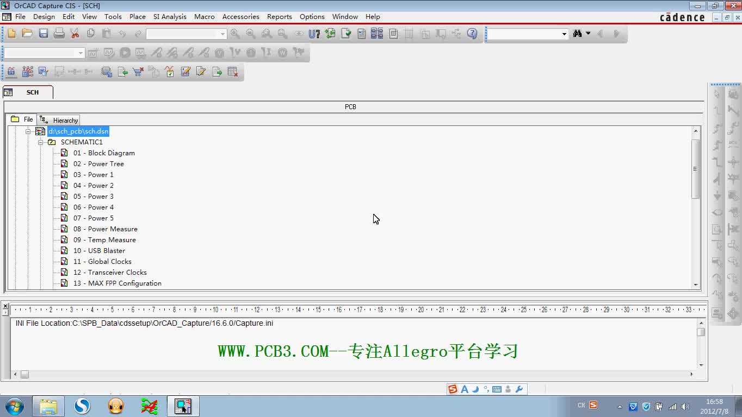Click Design Rules Check icon

point(346,34)
